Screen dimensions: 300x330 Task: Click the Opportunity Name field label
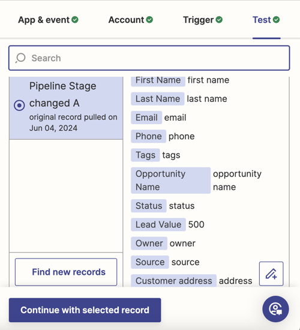(171, 181)
